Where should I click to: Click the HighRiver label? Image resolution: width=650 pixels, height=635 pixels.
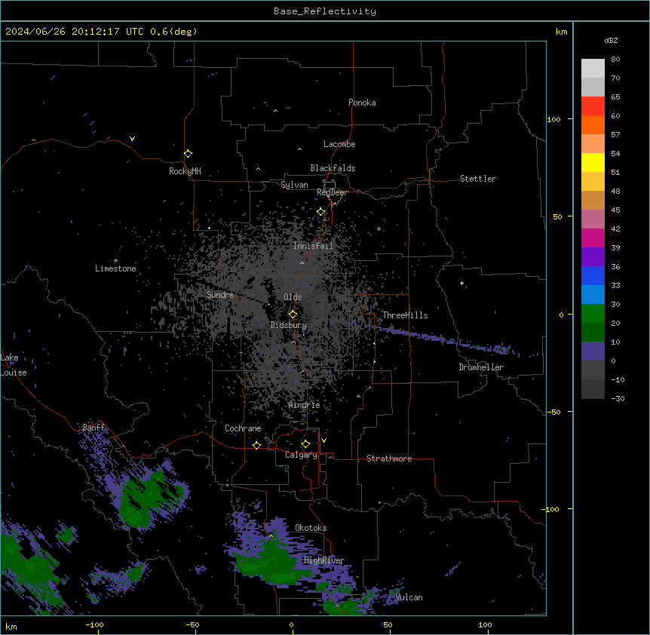click(323, 560)
